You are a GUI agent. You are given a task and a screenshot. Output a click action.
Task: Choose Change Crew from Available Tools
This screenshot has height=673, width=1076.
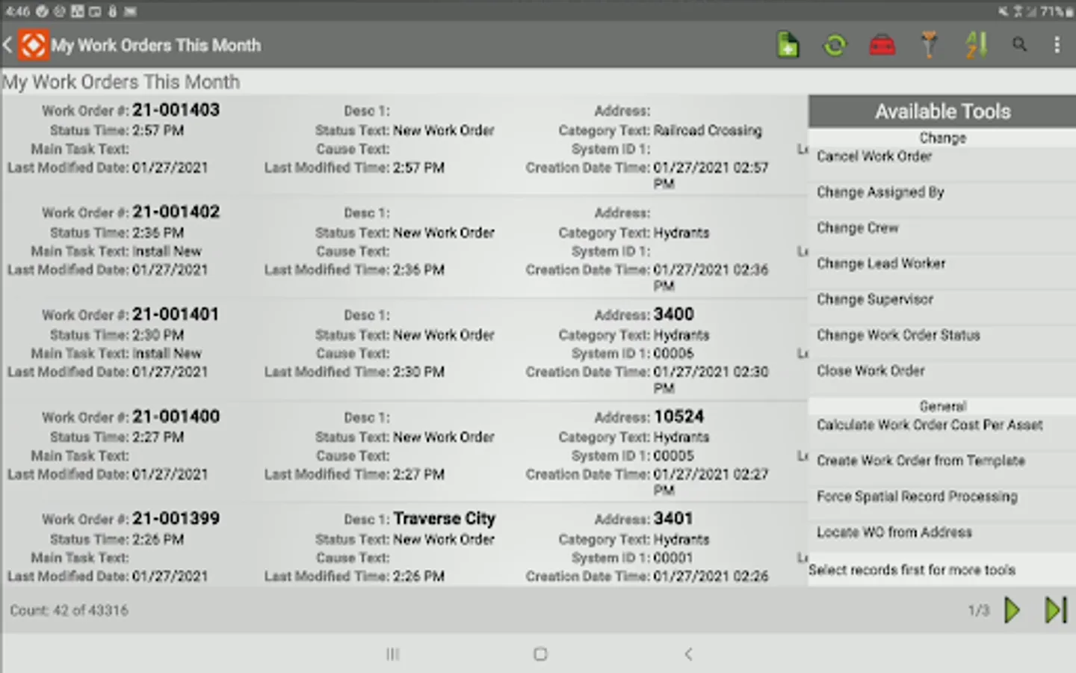[x=857, y=228]
